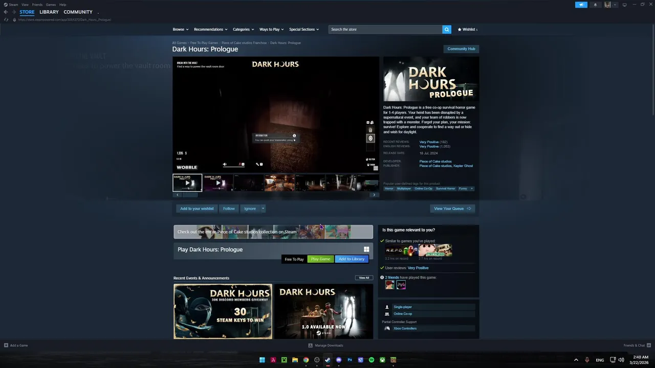
Task: Open the Games menu
Action: point(51,5)
